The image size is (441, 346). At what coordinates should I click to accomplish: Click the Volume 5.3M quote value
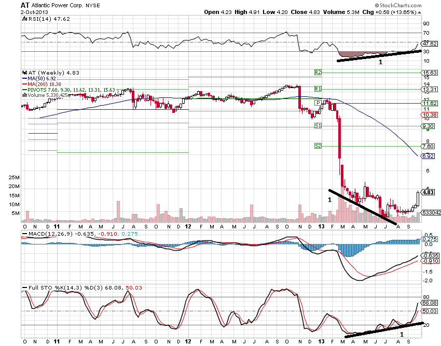(x=341, y=12)
